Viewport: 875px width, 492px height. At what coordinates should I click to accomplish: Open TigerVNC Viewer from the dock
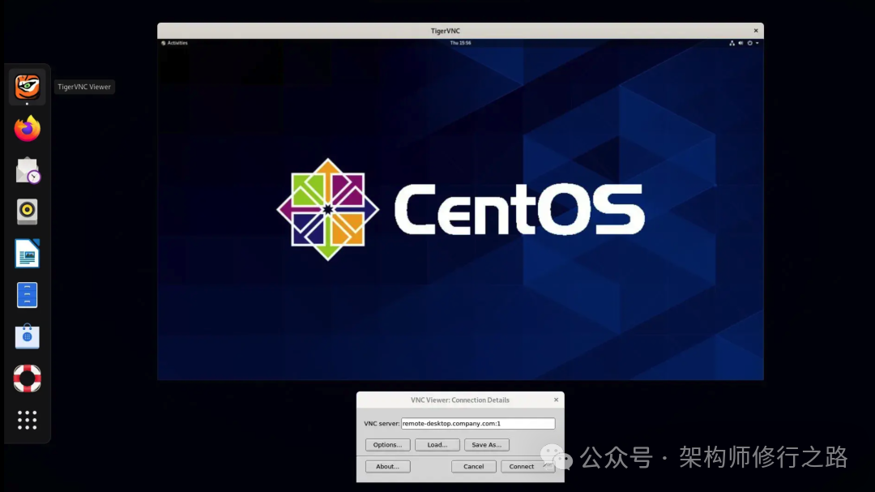pyautogui.click(x=27, y=86)
